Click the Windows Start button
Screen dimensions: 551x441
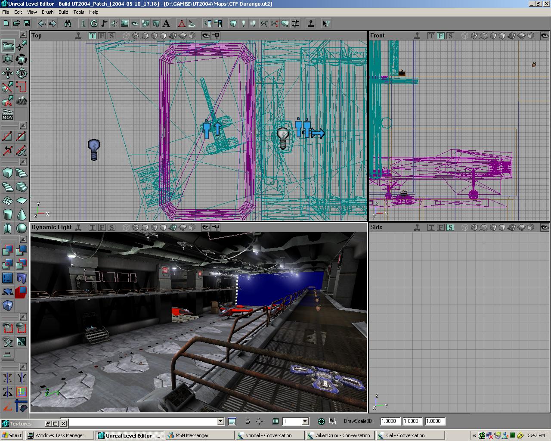12,435
